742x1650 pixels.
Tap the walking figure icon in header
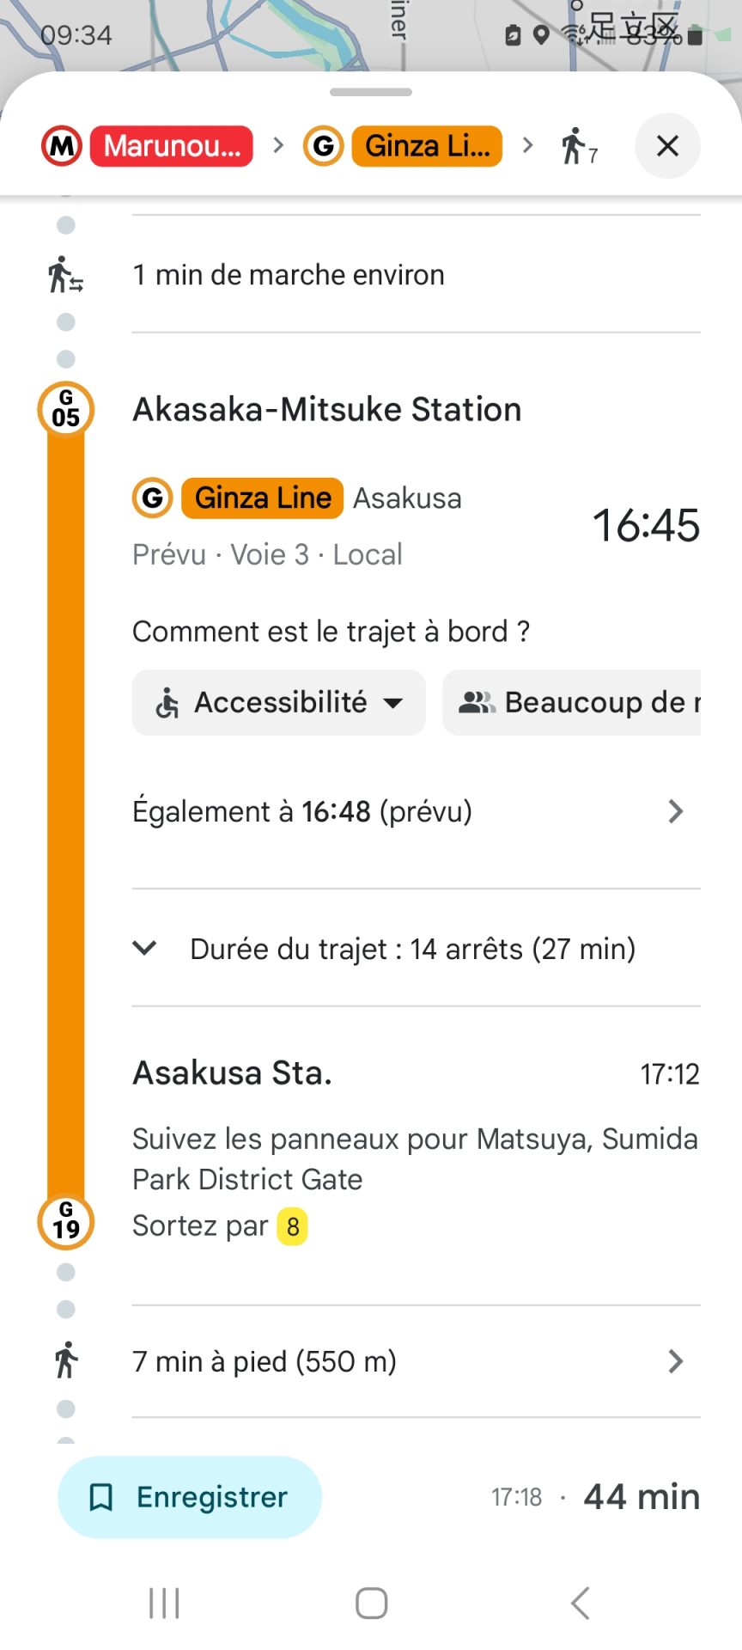pos(574,145)
